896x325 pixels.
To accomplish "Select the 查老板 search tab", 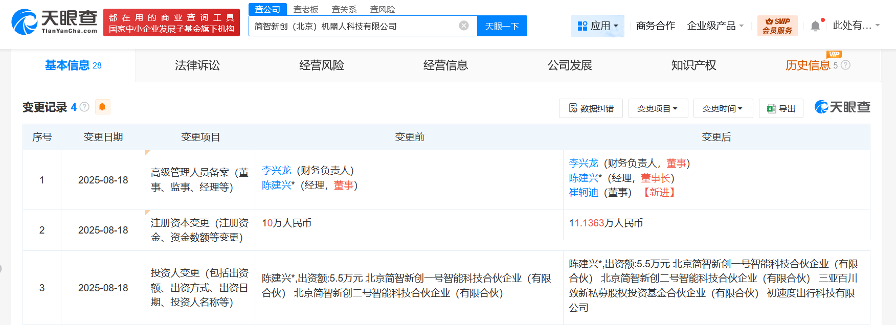I will click(306, 9).
